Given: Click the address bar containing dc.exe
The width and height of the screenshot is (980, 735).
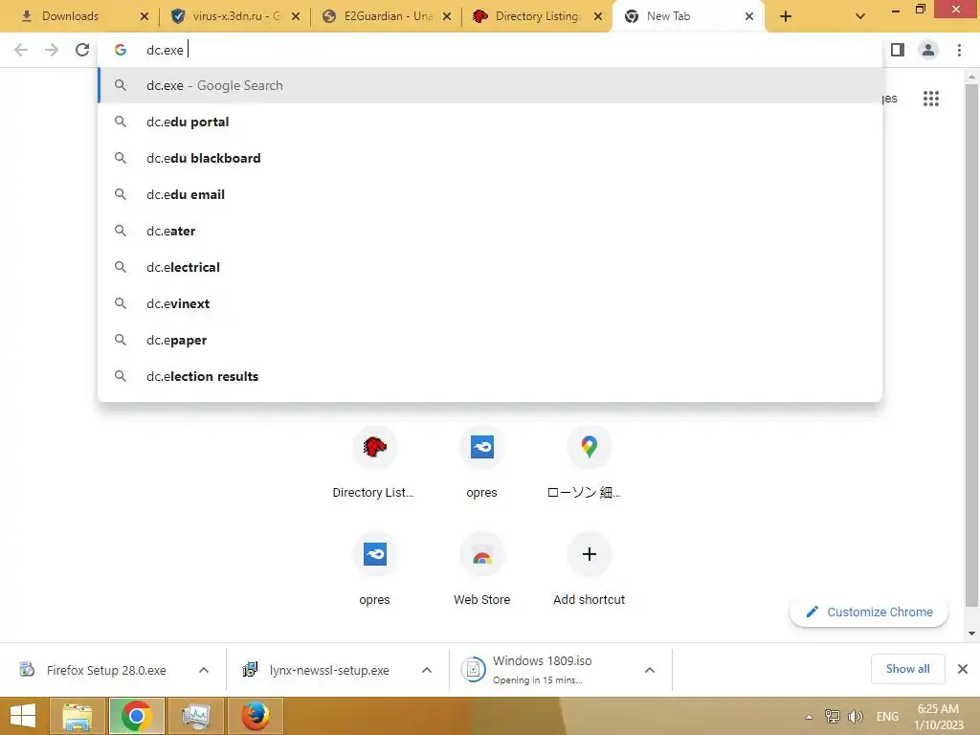Looking at the screenshot, I should coord(490,50).
